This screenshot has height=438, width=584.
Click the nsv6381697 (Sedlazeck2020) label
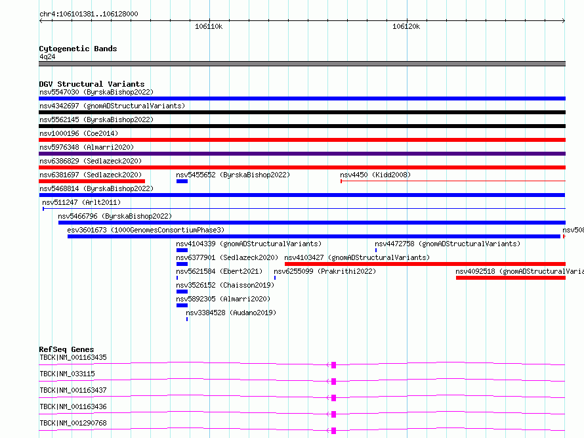pyautogui.click(x=91, y=175)
